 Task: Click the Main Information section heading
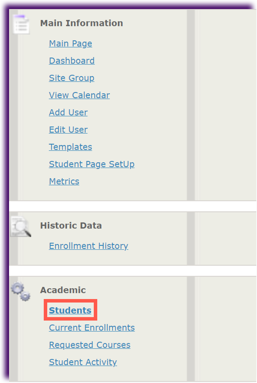coord(82,23)
